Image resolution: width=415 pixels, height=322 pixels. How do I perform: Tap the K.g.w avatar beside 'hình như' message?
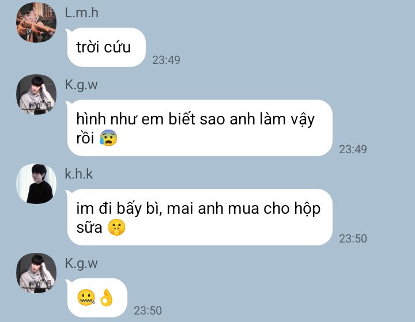(x=36, y=94)
